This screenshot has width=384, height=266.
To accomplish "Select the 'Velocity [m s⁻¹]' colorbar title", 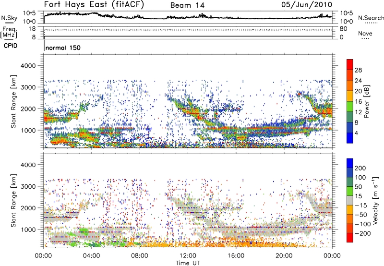I will click(375, 200).
